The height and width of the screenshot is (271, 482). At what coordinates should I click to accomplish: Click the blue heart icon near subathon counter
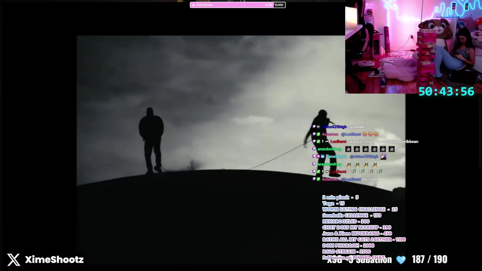tap(401, 260)
